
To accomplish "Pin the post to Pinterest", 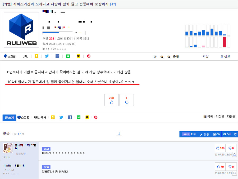I will click(89, 56).
